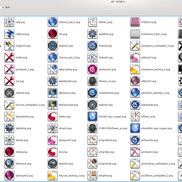Select the 3pinkpunk2.png pink globe thumbnail

tap(9, 176)
